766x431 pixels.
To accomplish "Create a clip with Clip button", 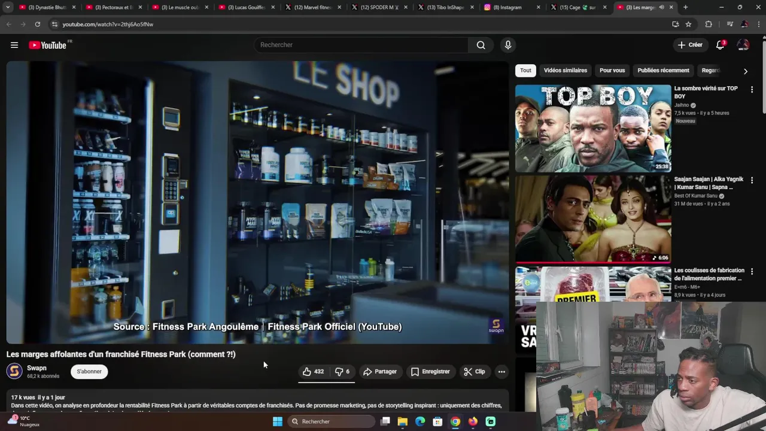I will pyautogui.click(x=475, y=372).
